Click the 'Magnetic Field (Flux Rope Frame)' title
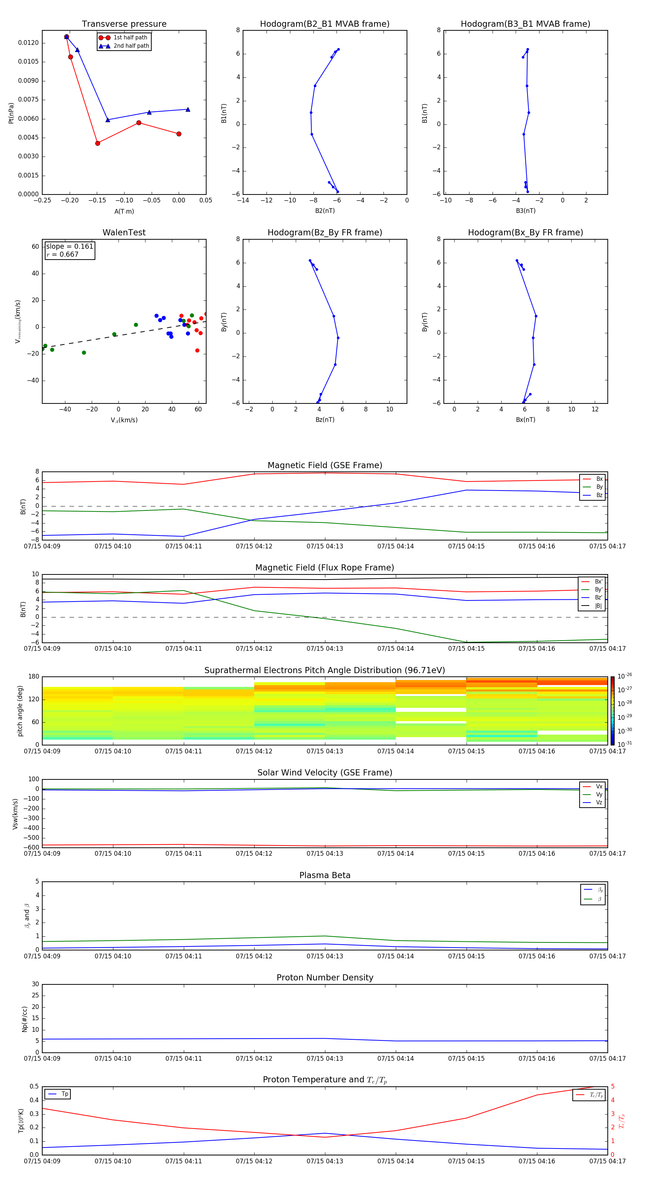This screenshot has width=650, height=1193. pos(325,568)
